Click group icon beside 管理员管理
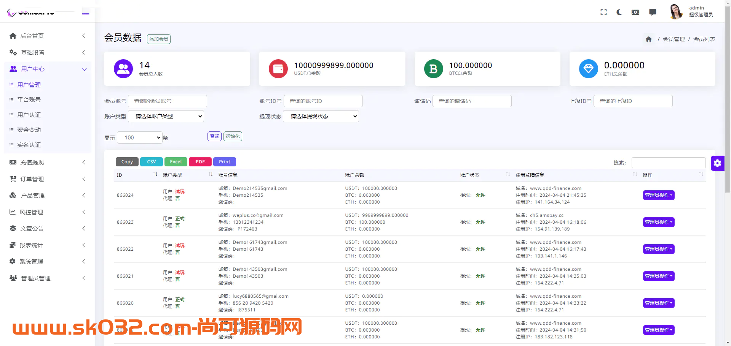The height and width of the screenshot is (346, 731). point(13,278)
